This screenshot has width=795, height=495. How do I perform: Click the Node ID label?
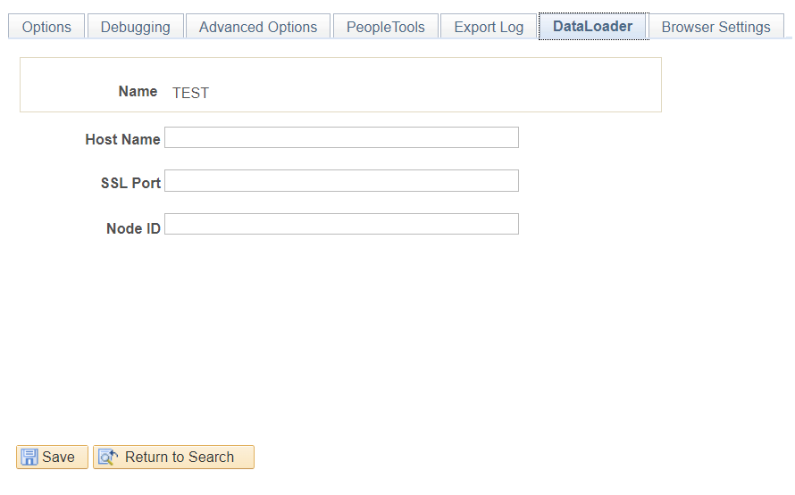[133, 228]
